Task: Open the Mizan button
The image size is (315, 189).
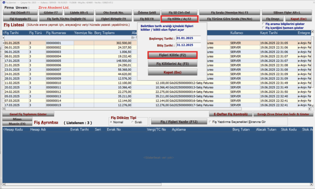Action: pos(17,119)
